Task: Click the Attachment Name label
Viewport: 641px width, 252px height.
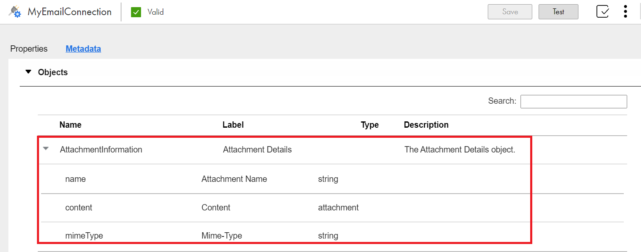Action: coord(234,179)
